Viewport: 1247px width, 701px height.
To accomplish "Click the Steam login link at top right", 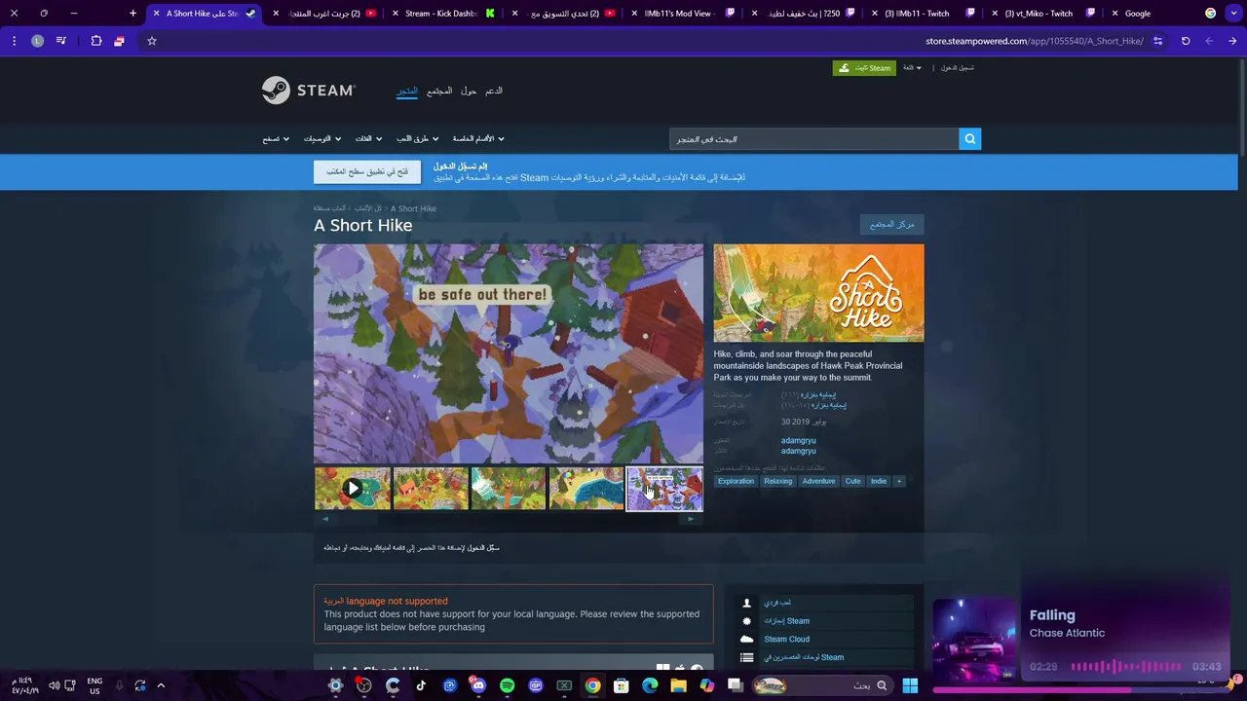I will tap(957, 68).
